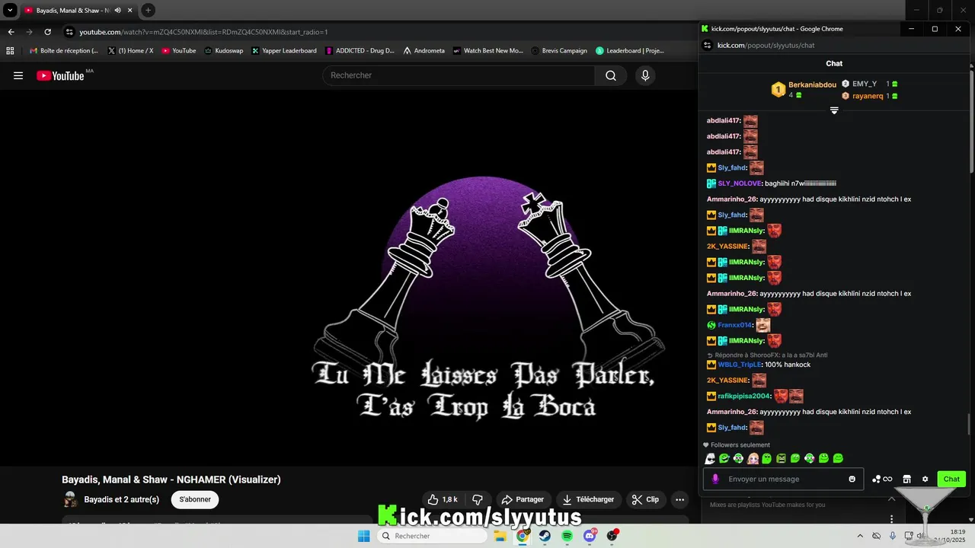Like the video with thumbs up
Screen dimensions: 975x548
(x=442, y=499)
